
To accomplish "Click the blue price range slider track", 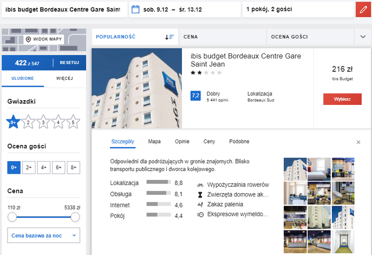I will tap(43, 217).
